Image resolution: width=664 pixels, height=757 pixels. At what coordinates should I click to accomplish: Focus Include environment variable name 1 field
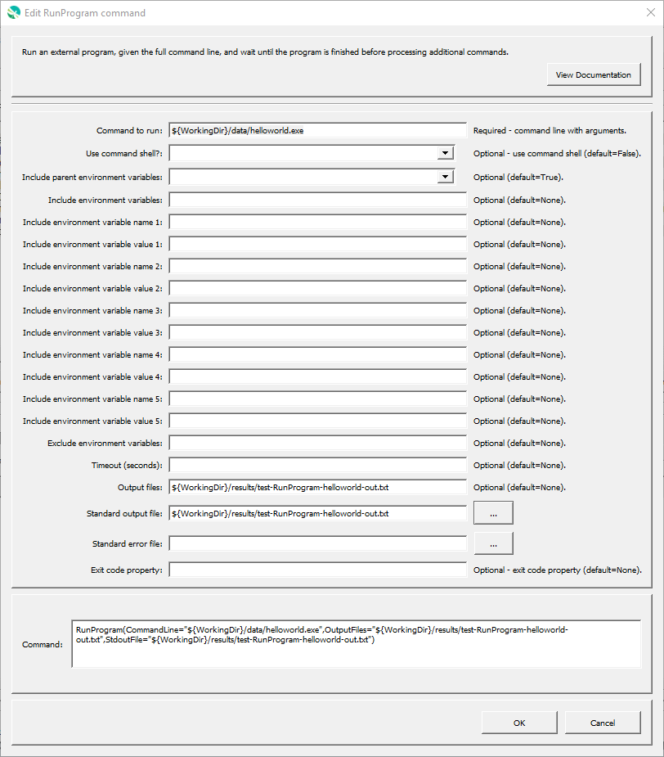317,222
